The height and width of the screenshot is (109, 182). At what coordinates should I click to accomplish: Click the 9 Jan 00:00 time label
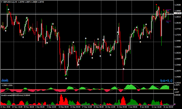pyautogui.click(x=144, y=107)
